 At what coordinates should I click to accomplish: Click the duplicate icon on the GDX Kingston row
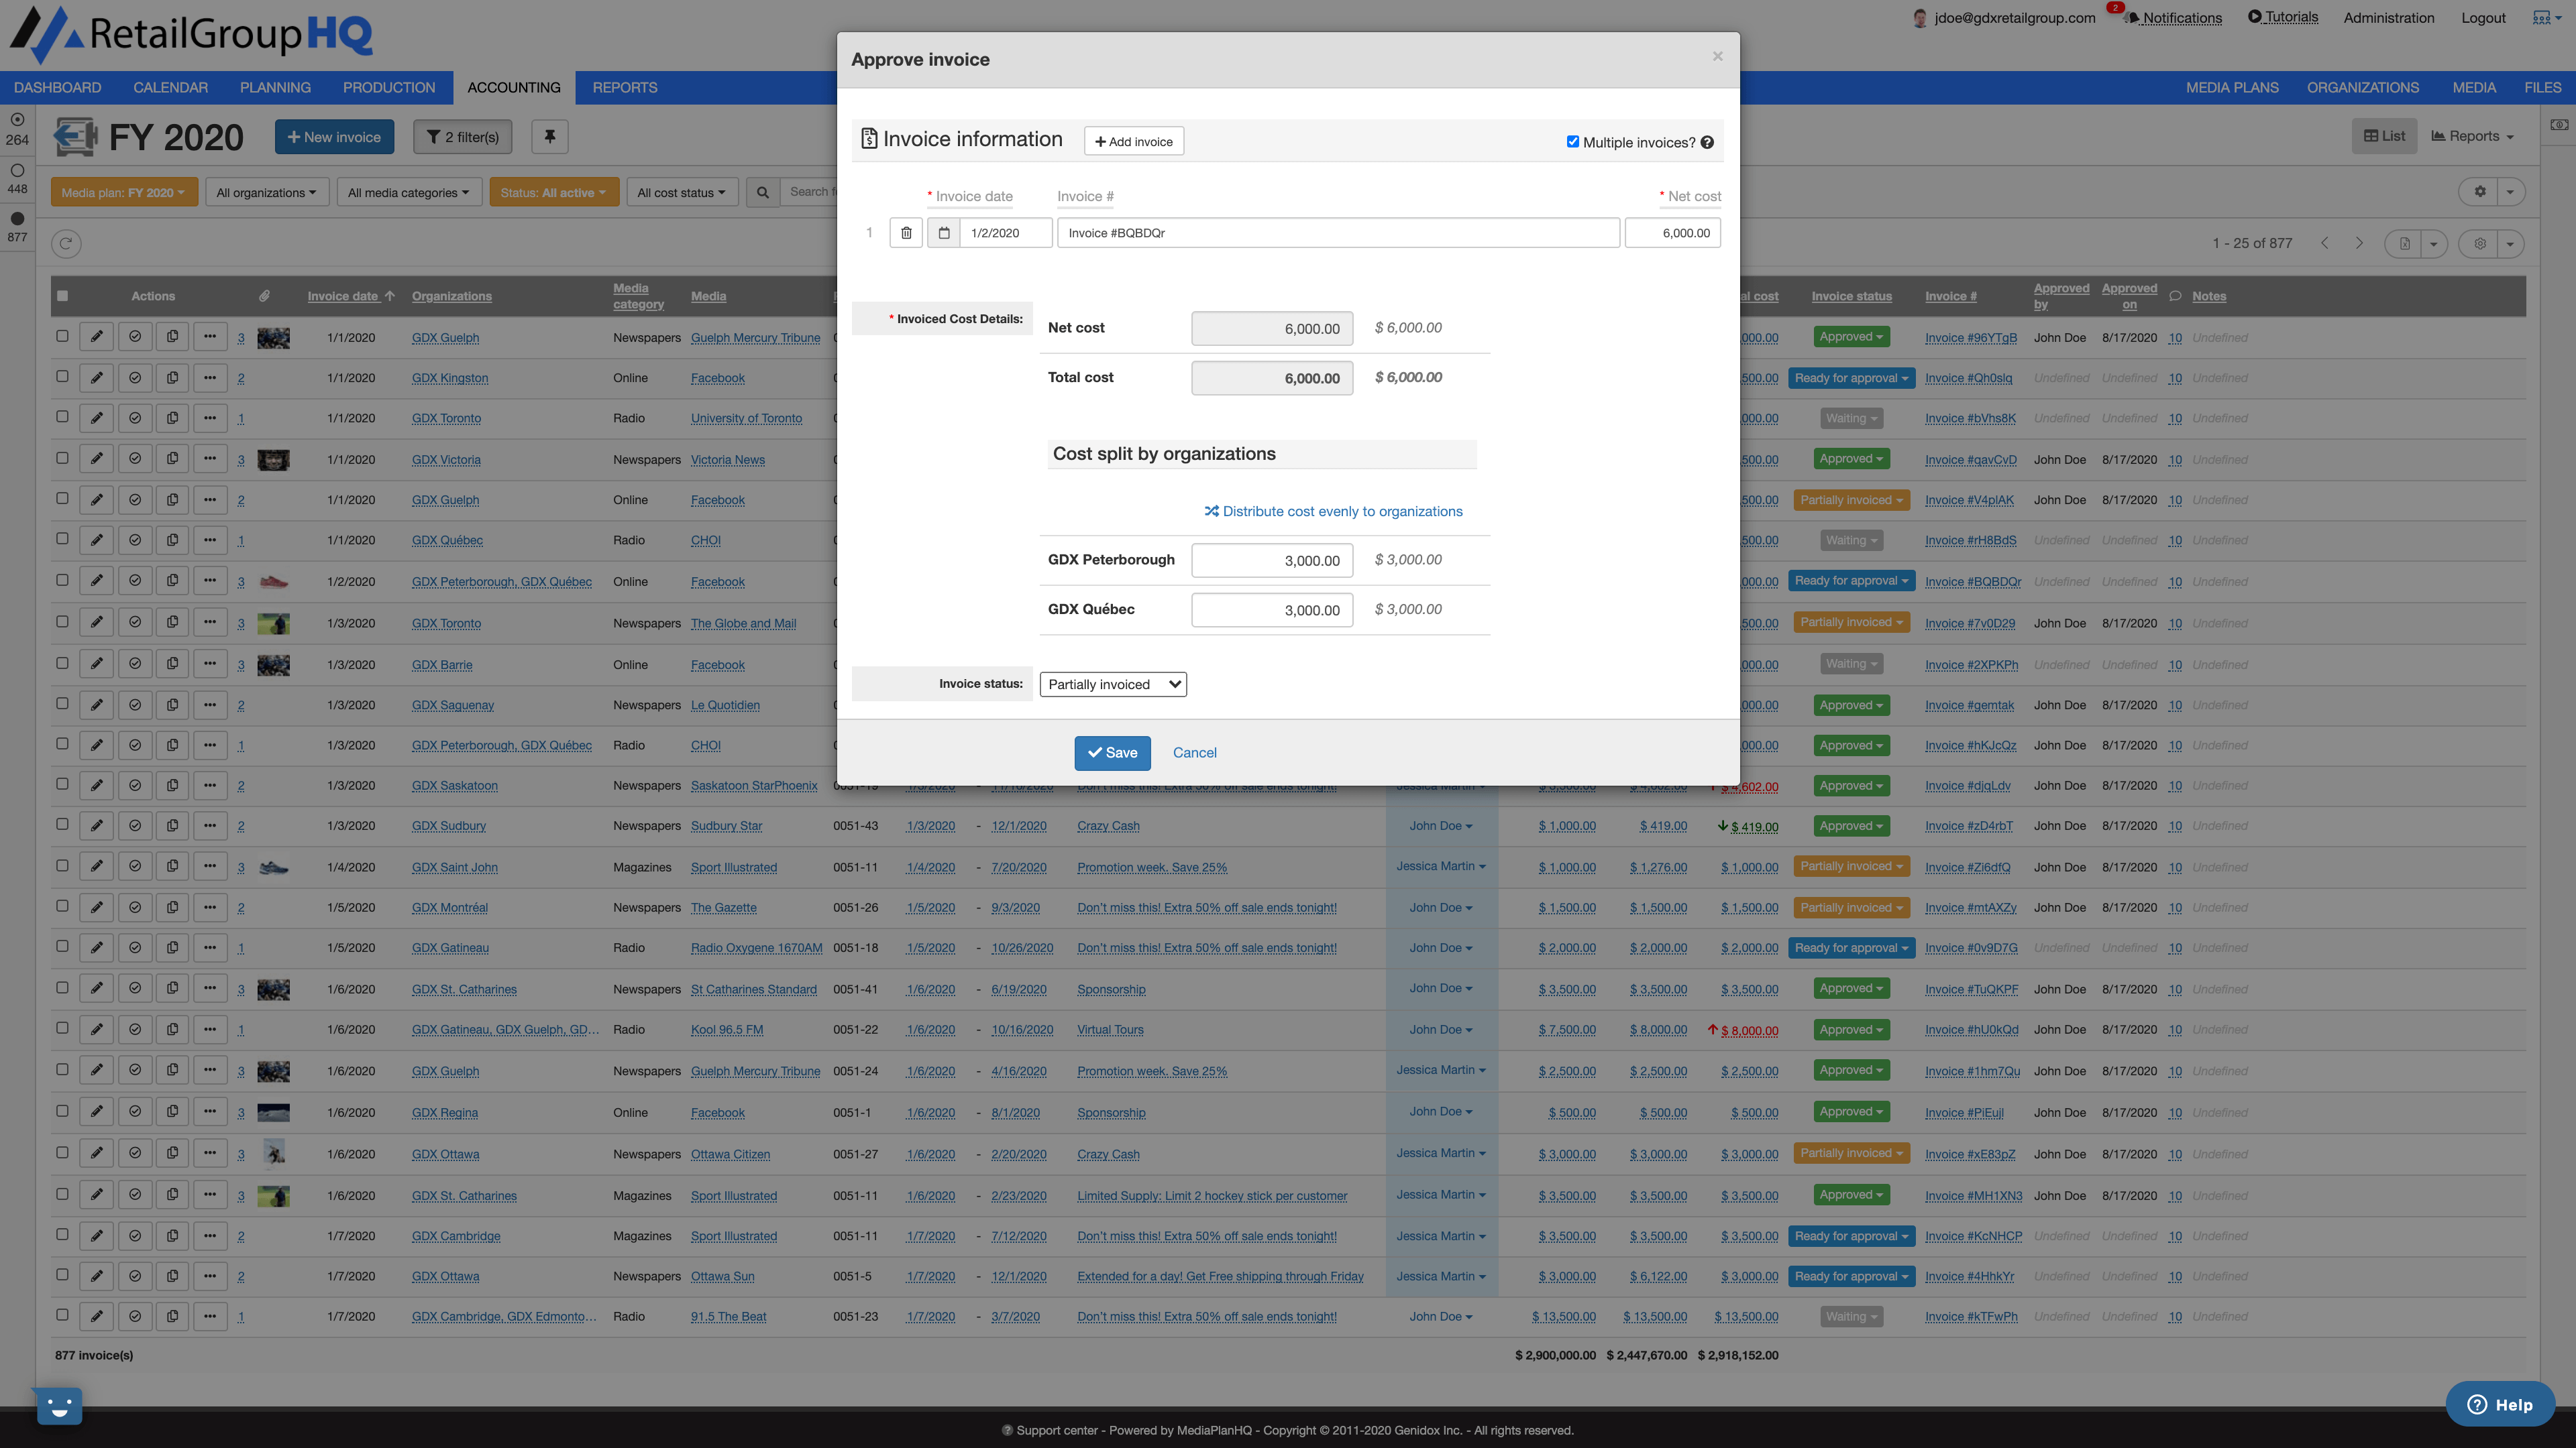(x=172, y=377)
